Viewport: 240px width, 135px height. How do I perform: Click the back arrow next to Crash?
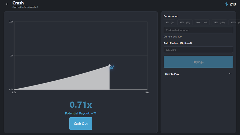[x=7, y=4]
